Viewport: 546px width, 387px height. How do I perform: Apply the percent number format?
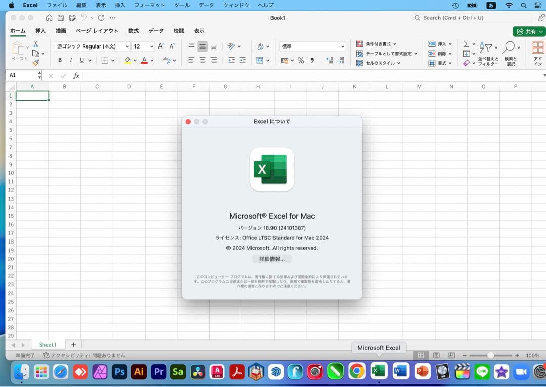pos(301,60)
